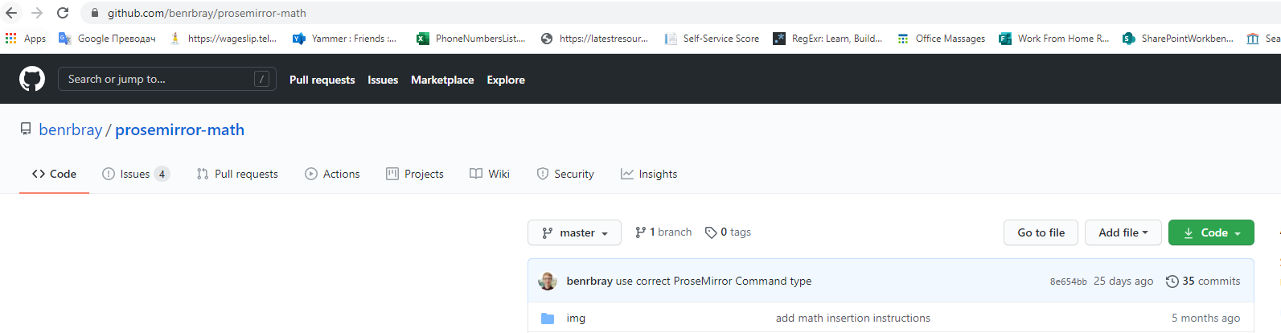Open the RegExr bookmark
1281x333 pixels.
click(x=827, y=39)
